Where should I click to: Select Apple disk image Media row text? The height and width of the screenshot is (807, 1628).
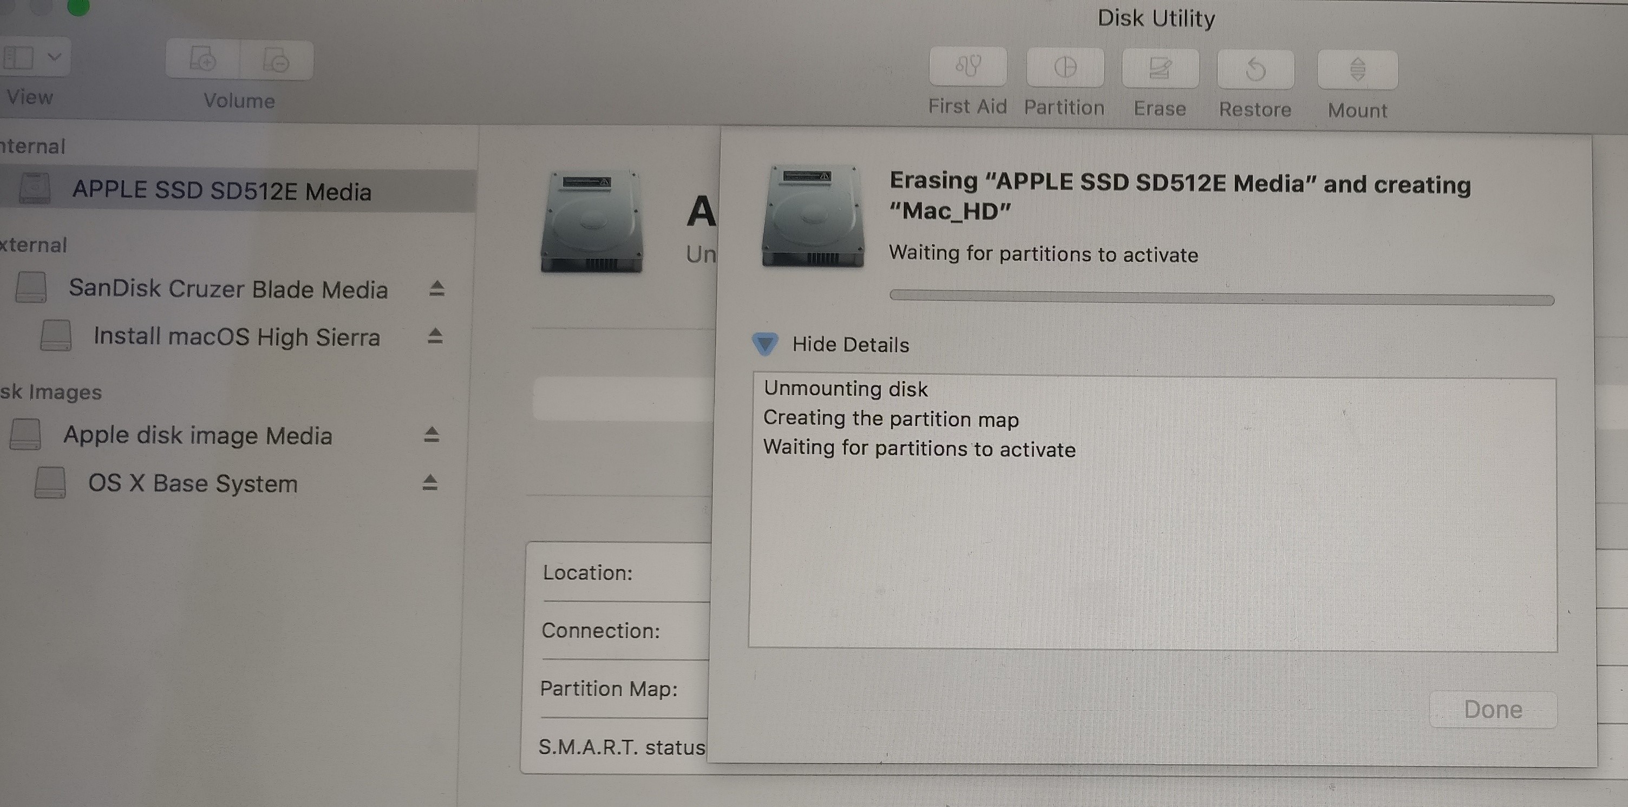198,435
